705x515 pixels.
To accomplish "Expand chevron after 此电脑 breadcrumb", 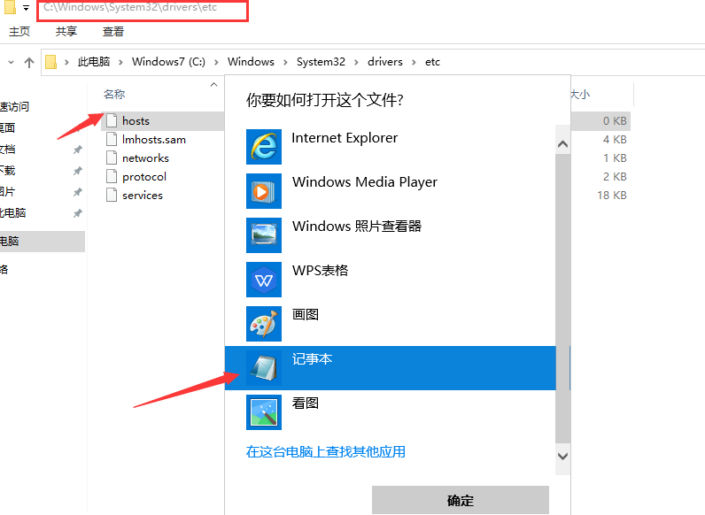I will pos(120,62).
